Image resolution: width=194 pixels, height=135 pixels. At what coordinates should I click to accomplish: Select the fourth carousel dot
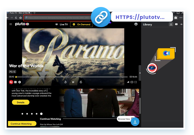(x=37, y=114)
